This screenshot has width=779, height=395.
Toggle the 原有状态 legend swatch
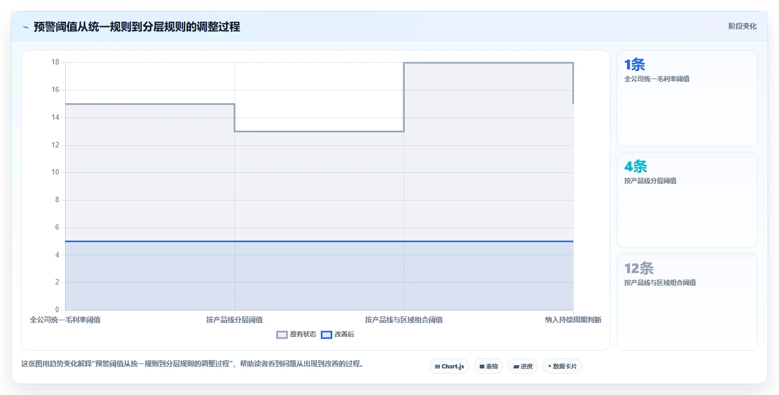click(x=282, y=335)
